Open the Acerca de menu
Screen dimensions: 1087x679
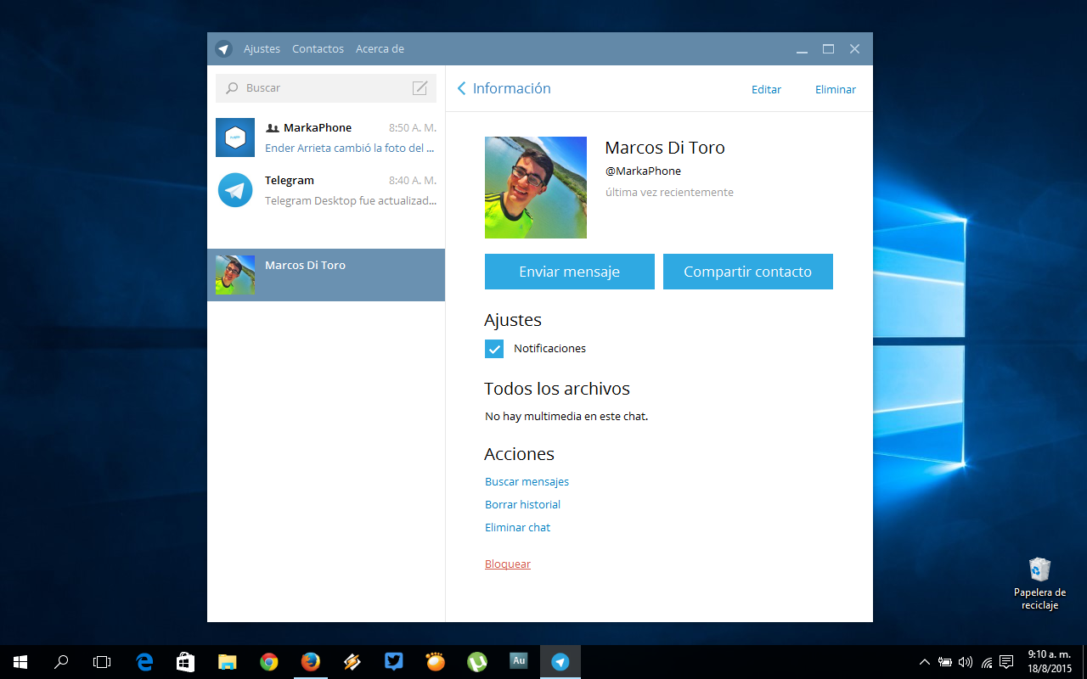click(380, 49)
